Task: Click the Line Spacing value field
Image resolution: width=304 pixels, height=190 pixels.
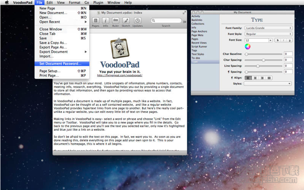Action: point(288,66)
